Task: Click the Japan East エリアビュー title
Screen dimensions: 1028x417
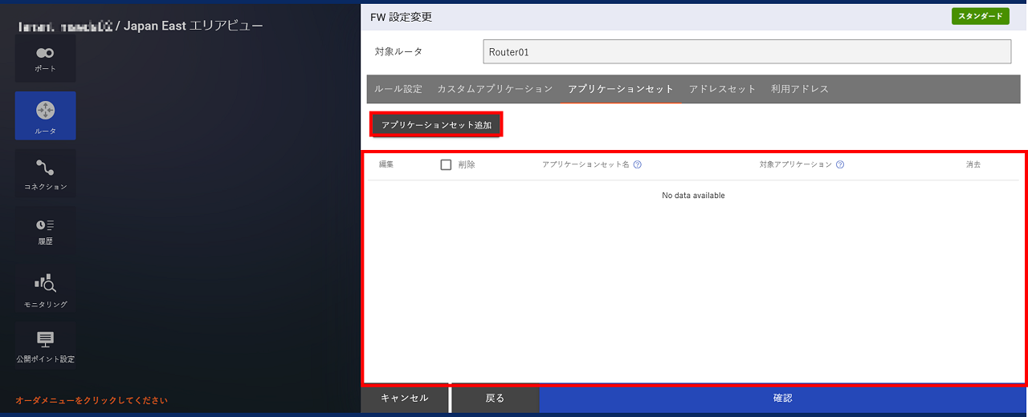Action: [x=193, y=26]
